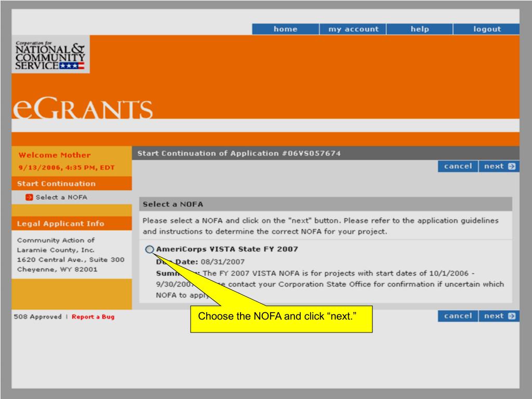
Task: Click the Select a NOFA section header
Action: 325,204
